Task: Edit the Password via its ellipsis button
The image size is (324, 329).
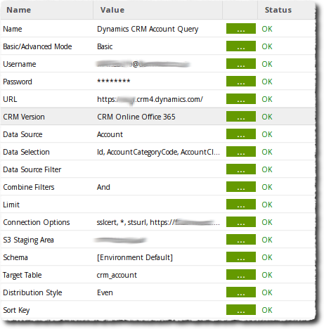Action: click(241, 82)
